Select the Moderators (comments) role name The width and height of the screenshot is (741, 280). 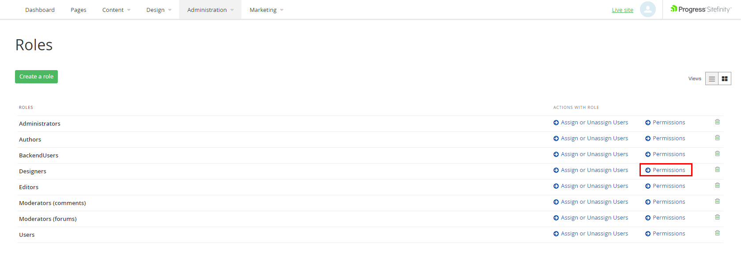[53, 203]
